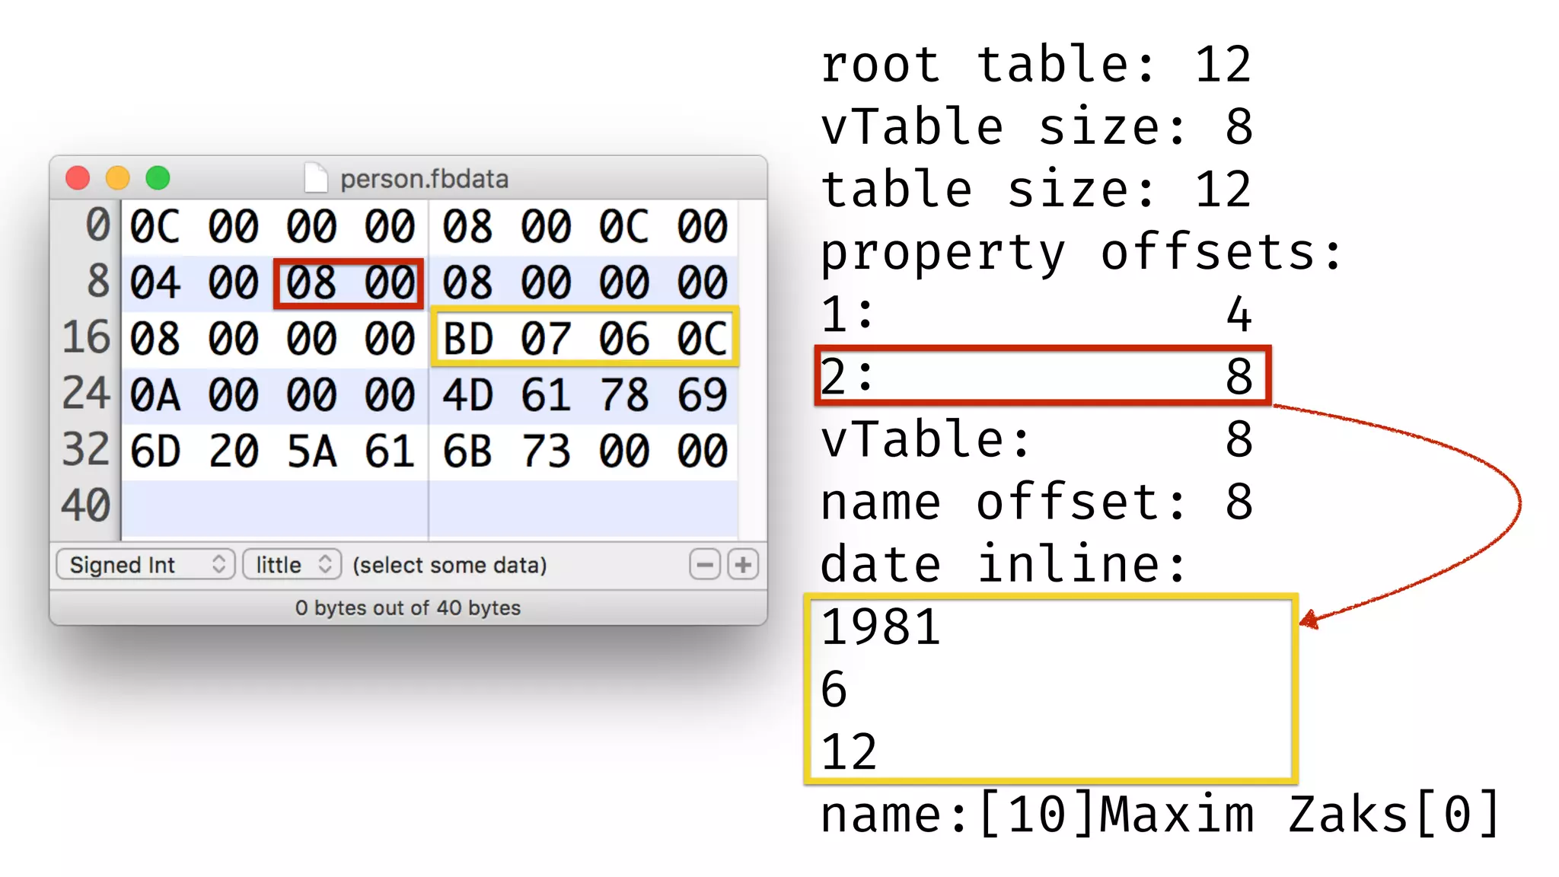Select hex byte 4D in row 24

tap(467, 394)
